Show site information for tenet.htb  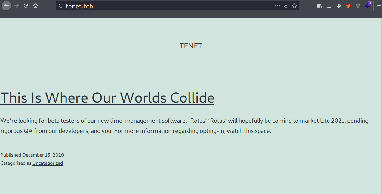point(61,6)
